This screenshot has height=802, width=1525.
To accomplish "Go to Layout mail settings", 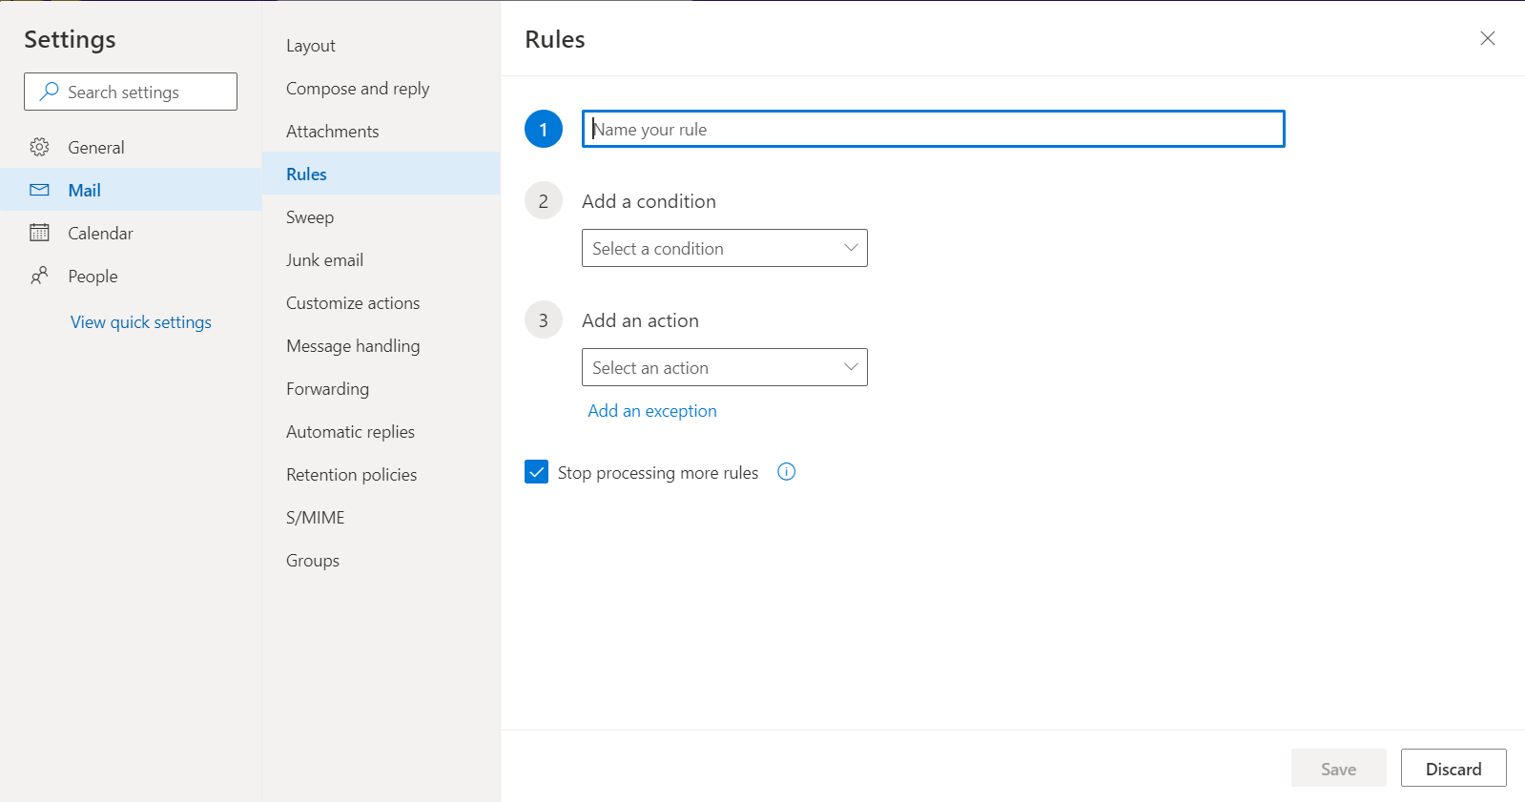I will coord(381,46).
